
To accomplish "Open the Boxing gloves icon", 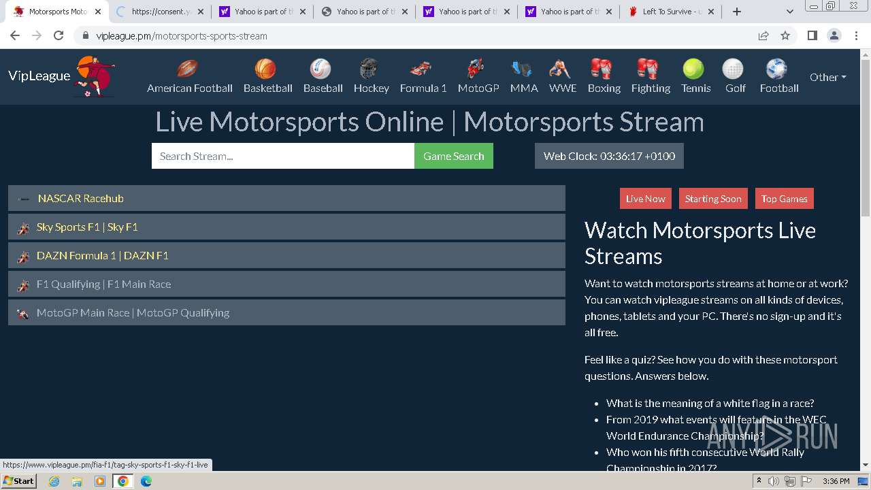I will point(602,69).
